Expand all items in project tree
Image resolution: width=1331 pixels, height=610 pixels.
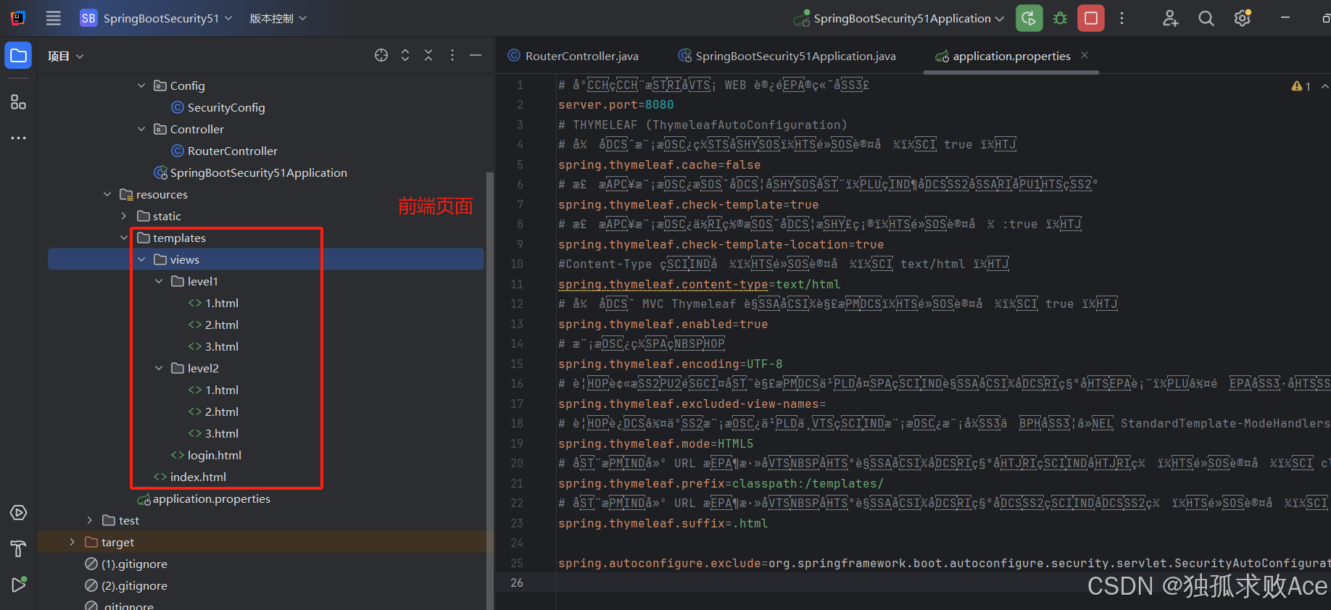click(405, 56)
